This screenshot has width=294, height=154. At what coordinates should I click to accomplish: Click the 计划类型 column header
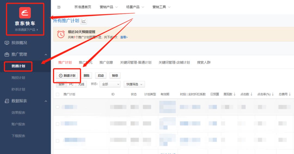click(150, 94)
